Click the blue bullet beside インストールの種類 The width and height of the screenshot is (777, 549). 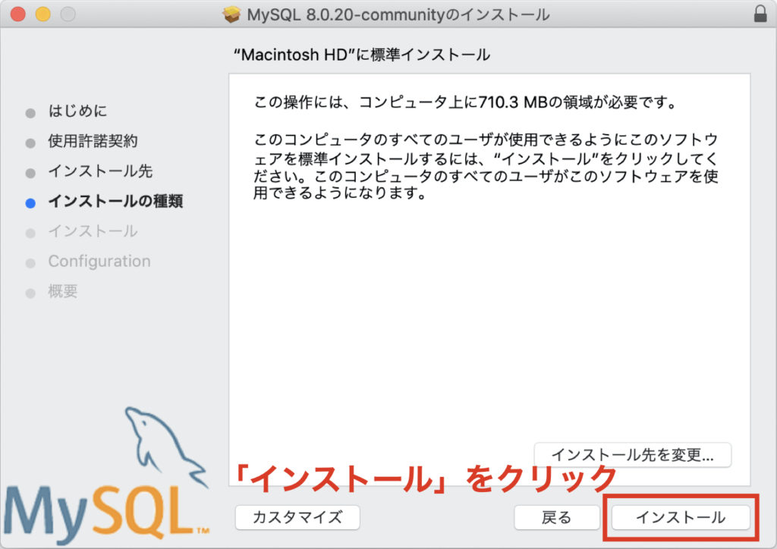tap(30, 203)
